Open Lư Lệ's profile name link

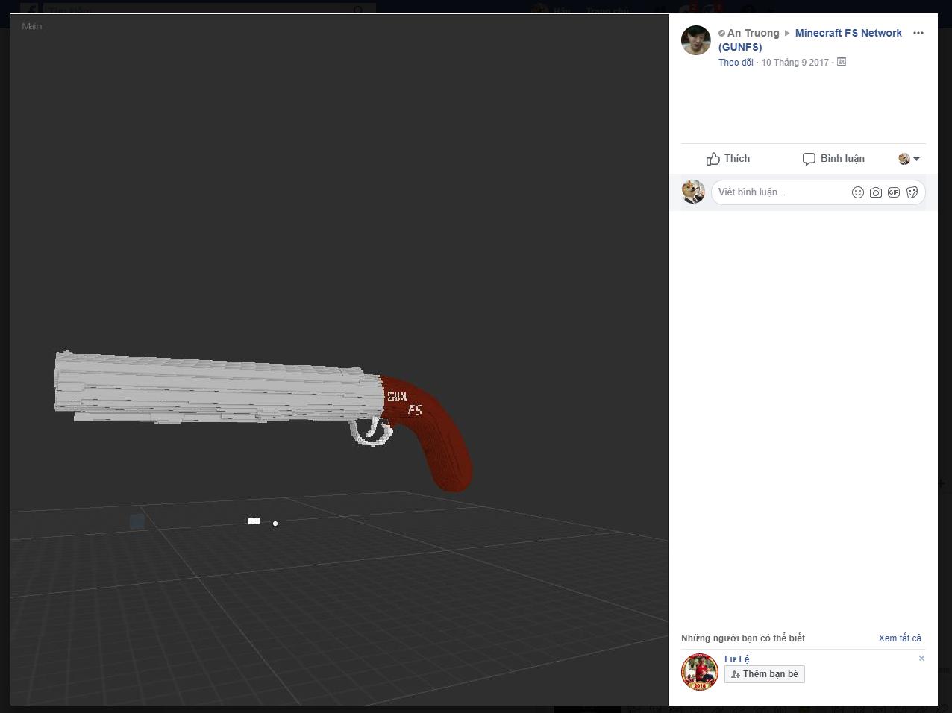736,659
